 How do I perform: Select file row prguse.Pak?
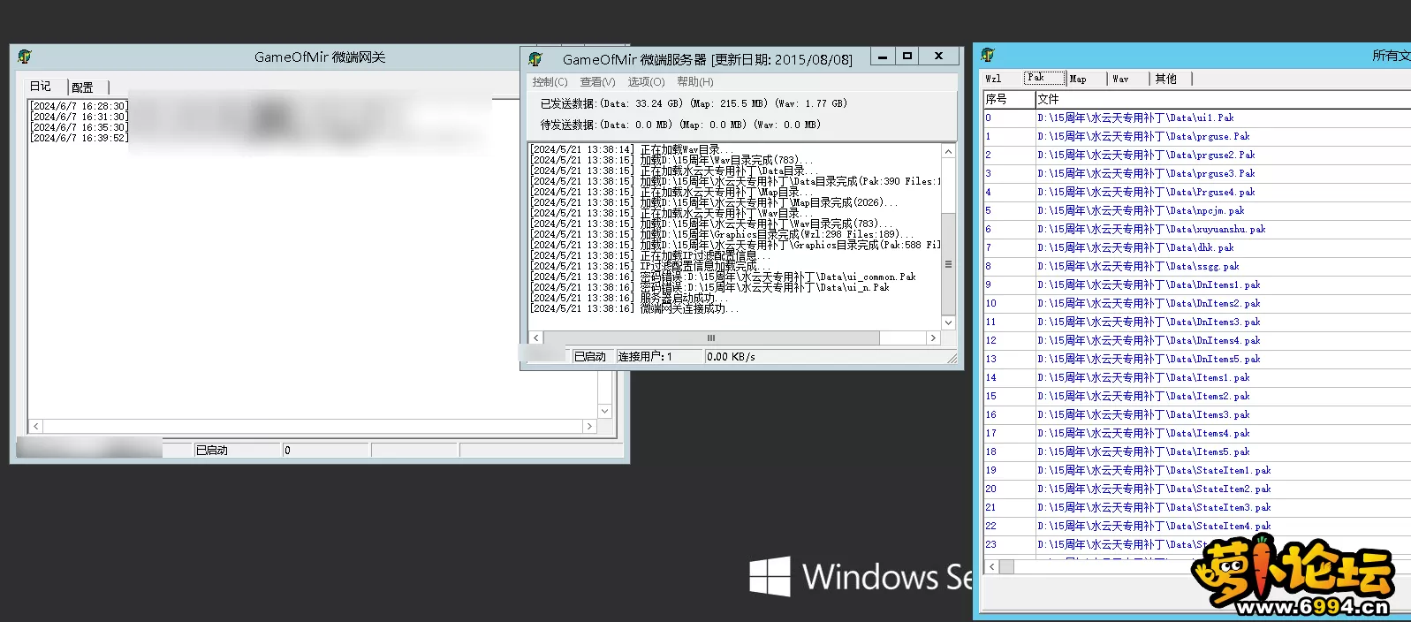pyautogui.click(x=1197, y=136)
